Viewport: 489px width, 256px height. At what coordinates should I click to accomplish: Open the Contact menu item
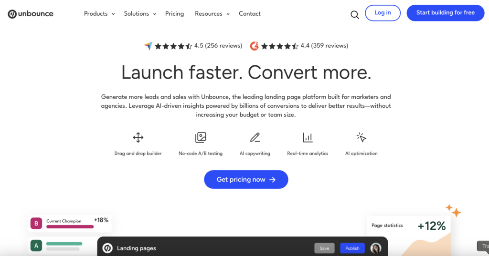(249, 14)
